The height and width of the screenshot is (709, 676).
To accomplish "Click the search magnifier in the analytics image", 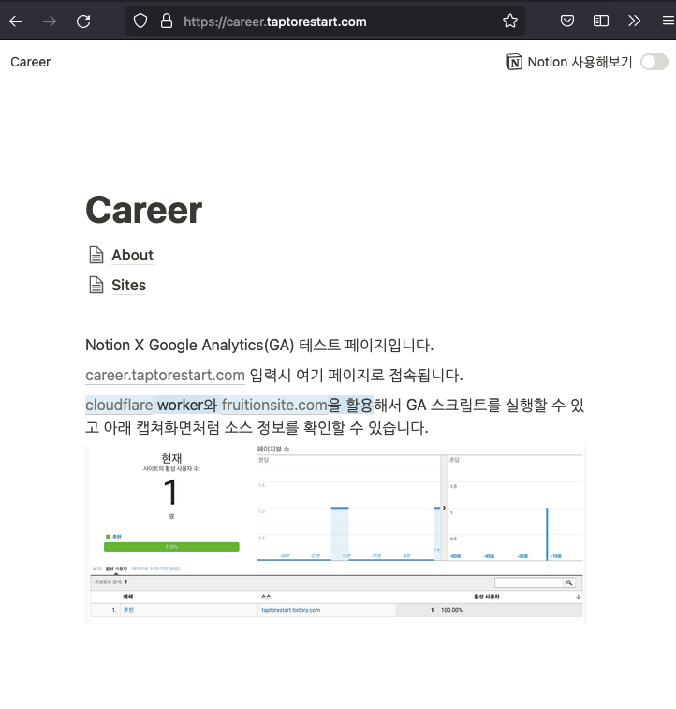I will [x=569, y=583].
